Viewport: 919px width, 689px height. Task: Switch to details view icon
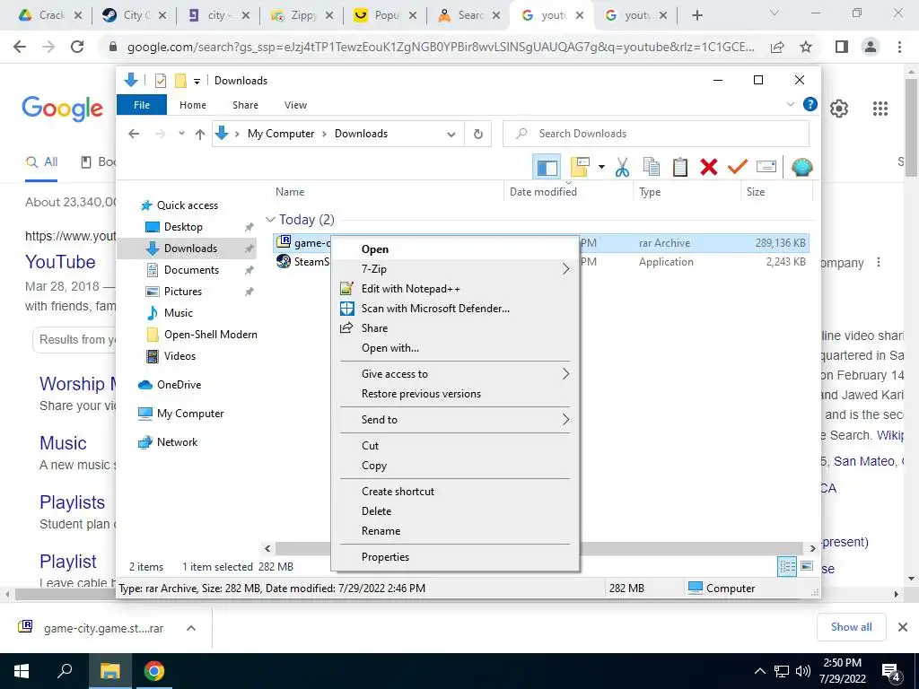[x=787, y=566]
